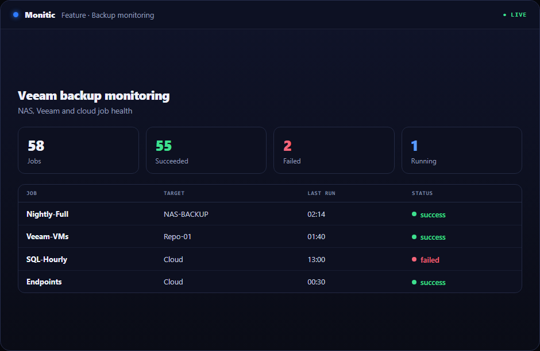Click the NAS, Veeam and cloud job health subtitle
Image resolution: width=540 pixels, height=351 pixels.
(75, 111)
